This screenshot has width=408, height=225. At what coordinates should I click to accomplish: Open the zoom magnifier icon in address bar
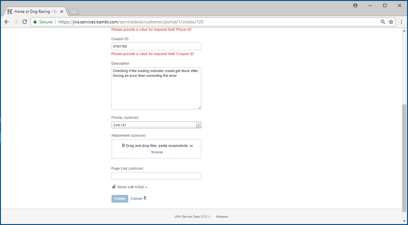[x=383, y=22]
